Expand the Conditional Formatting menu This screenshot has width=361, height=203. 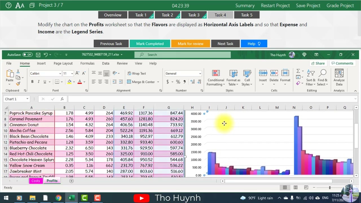[x=216, y=78]
